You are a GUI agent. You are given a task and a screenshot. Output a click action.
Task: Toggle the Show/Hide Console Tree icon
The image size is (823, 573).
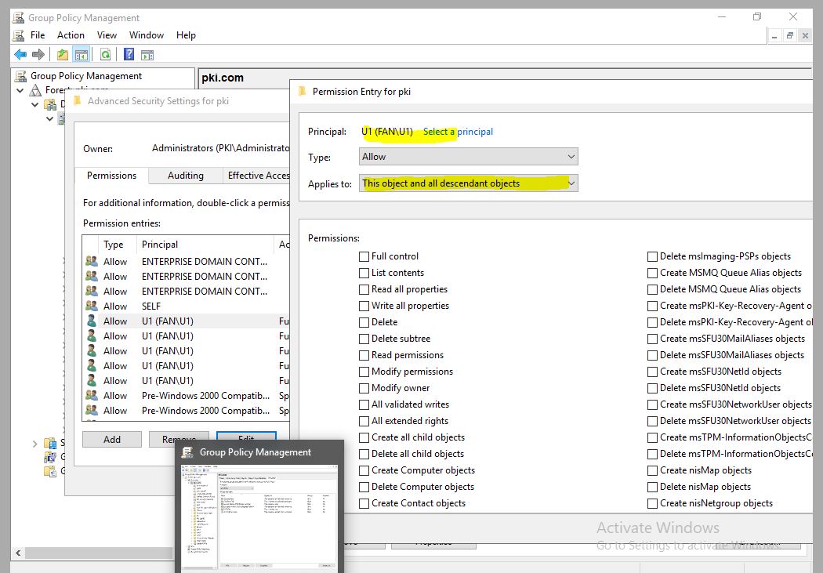click(82, 55)
